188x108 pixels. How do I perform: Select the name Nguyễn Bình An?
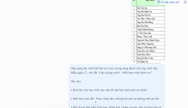coord(144,12)
